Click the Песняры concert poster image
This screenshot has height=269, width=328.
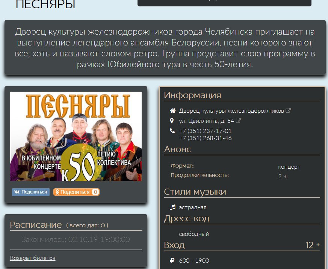tap(76, 136)
